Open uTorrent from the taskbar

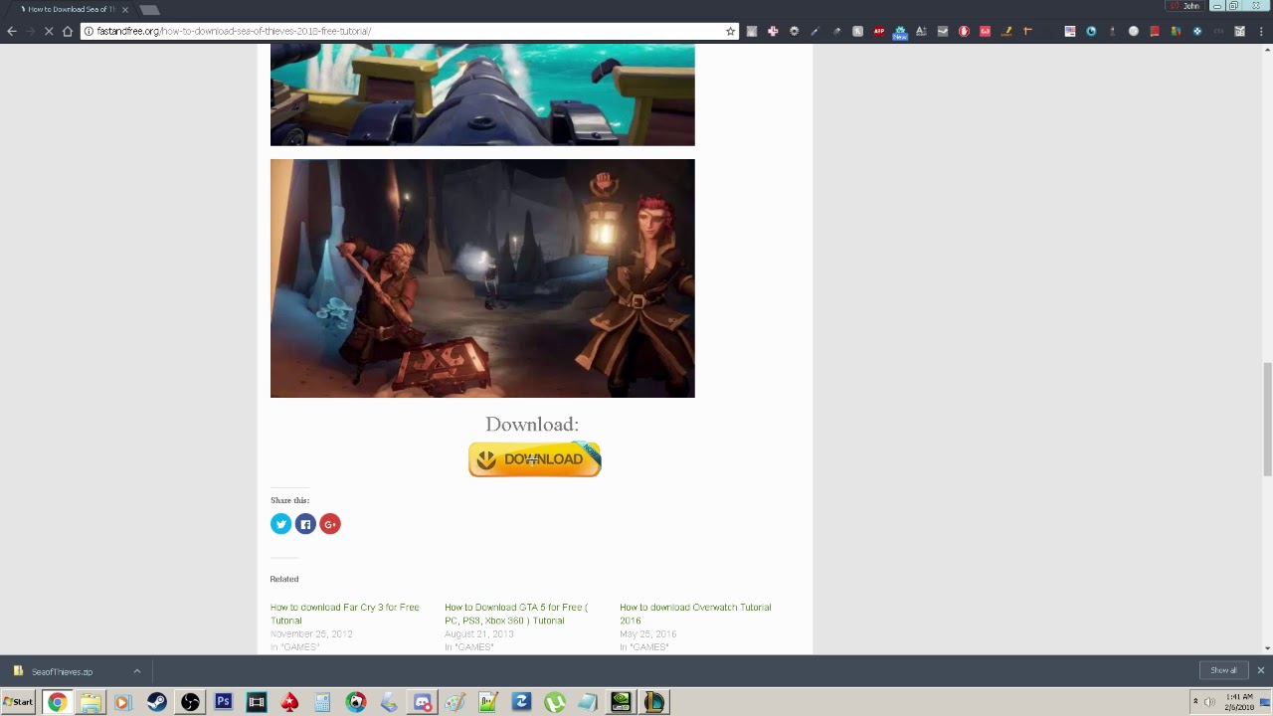pos(555,702)
